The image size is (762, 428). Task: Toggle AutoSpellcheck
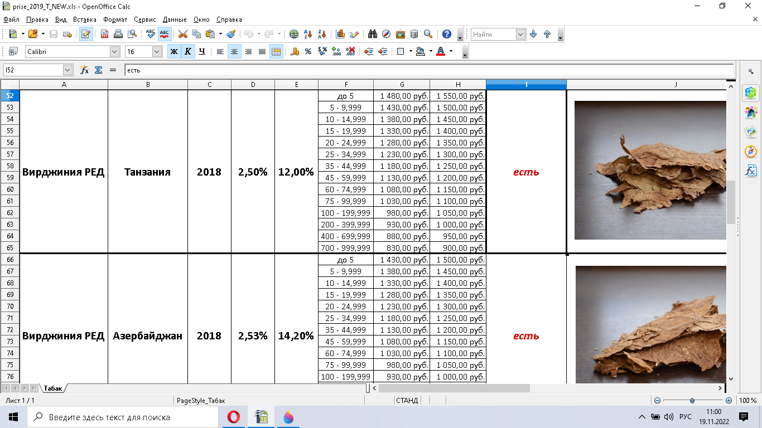tap(165, 34)
